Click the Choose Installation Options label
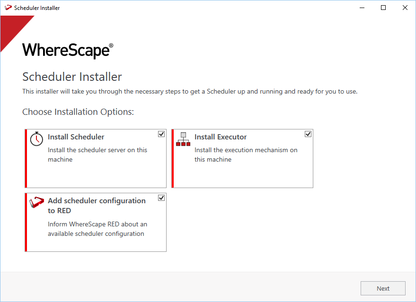Viewport: 416px width, 302px height. click(x=78, y=112)
